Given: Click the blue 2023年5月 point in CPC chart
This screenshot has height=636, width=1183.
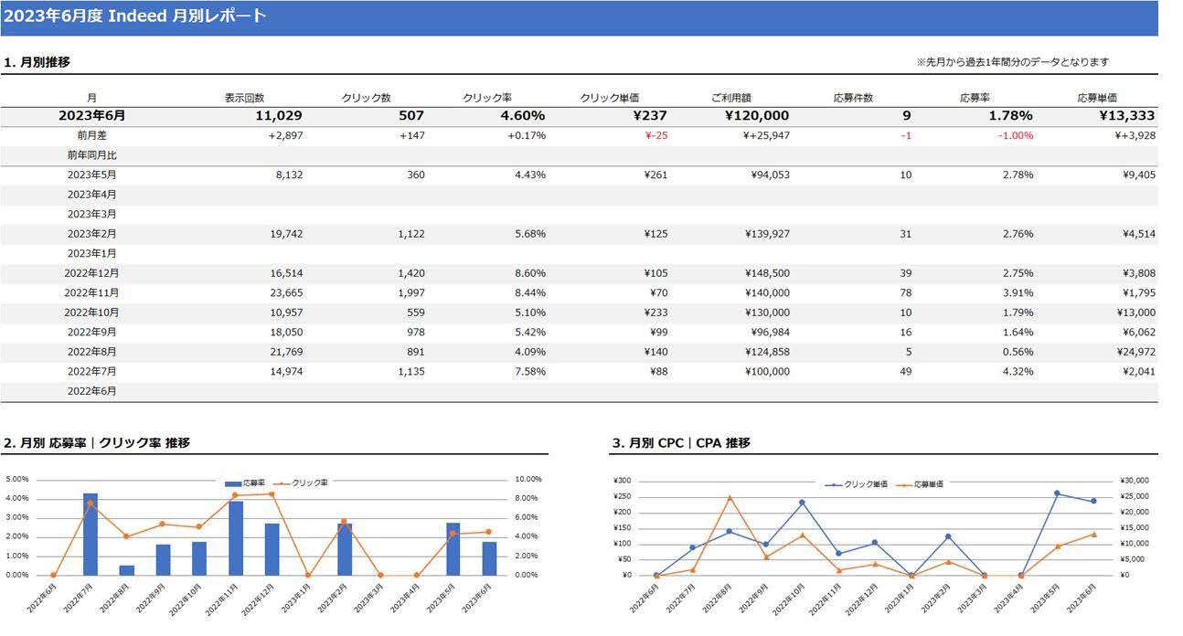Looking at the screenshot, I should 1057,493.
